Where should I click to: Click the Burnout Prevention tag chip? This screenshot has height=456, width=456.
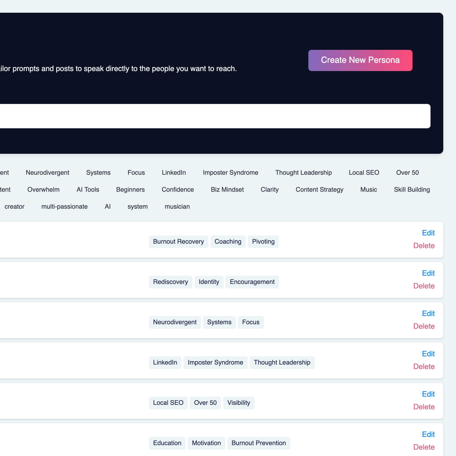[258, 443]
